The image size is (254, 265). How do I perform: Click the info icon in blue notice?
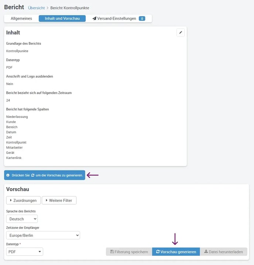(x=8, y=175)
